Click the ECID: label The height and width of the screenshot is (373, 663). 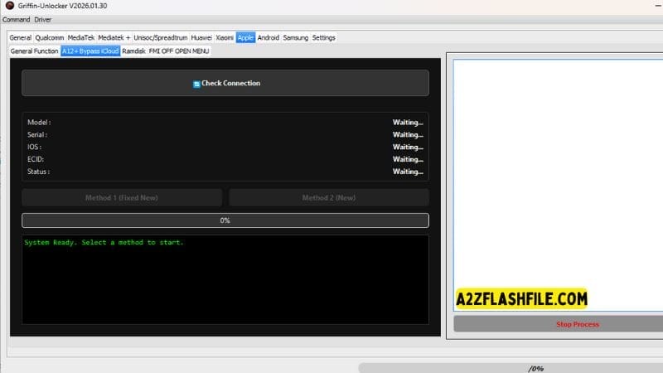pos(36,159)
